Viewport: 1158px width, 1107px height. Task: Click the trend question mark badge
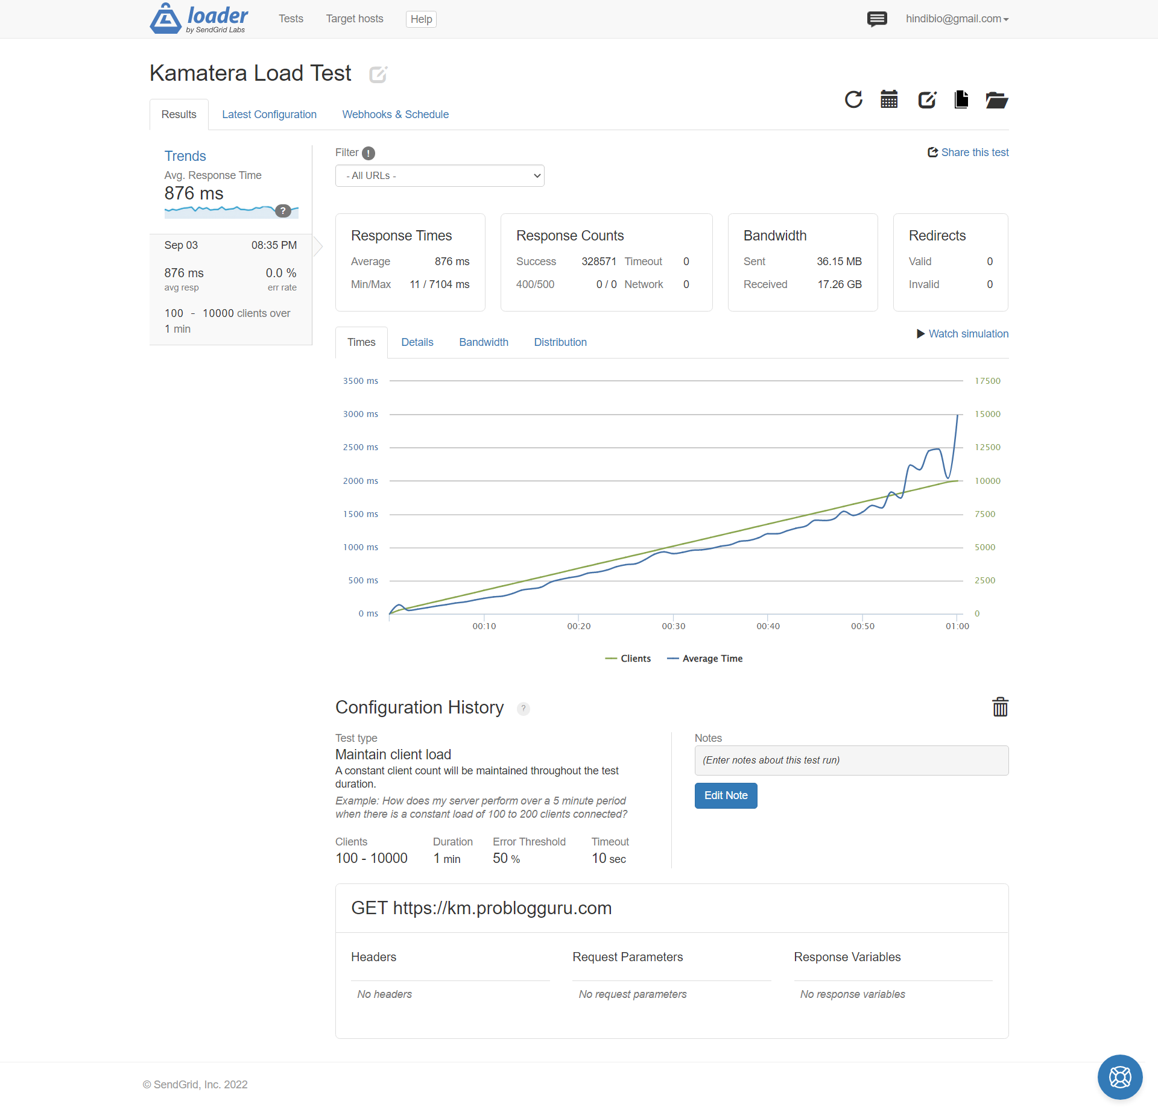(x=283, y=211)
